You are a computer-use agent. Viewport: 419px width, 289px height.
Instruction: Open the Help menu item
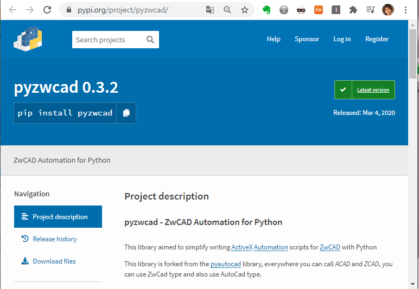pos(274,39)
